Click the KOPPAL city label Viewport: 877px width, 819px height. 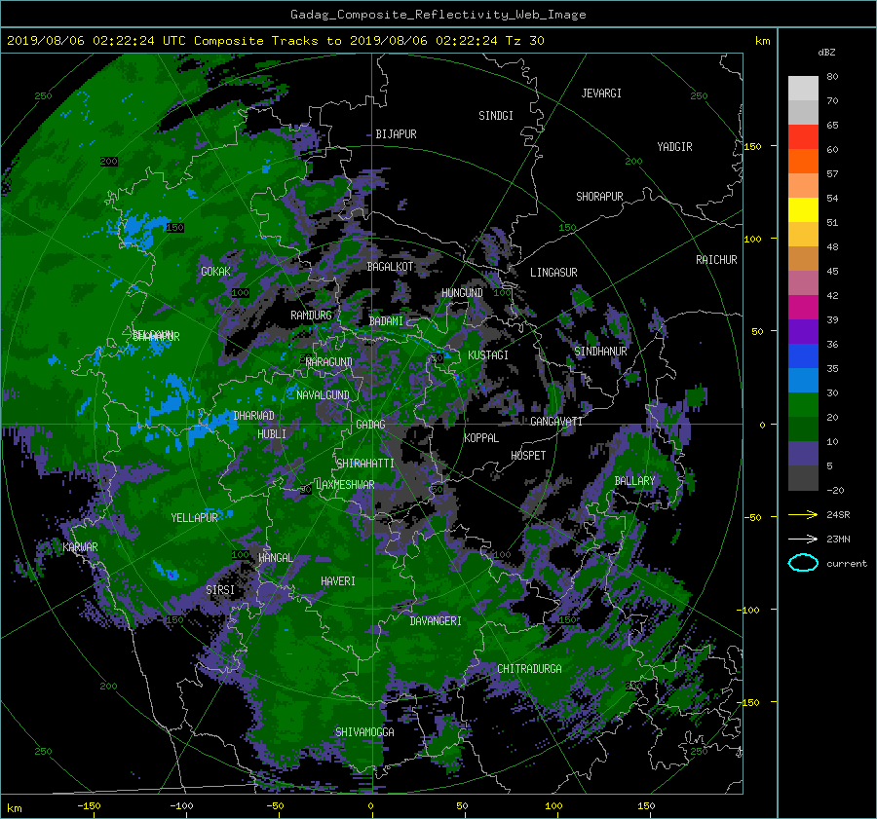pyautogui.click(x=481, y=438)
